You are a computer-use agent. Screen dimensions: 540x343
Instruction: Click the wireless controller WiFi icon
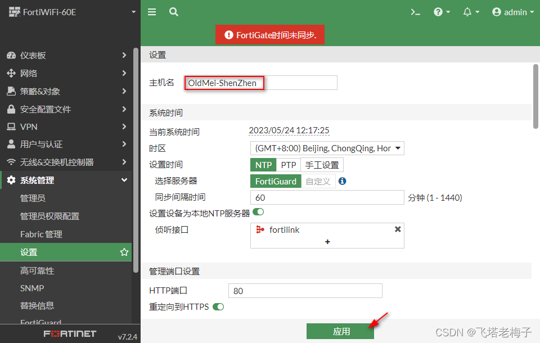tap(11, 162)
